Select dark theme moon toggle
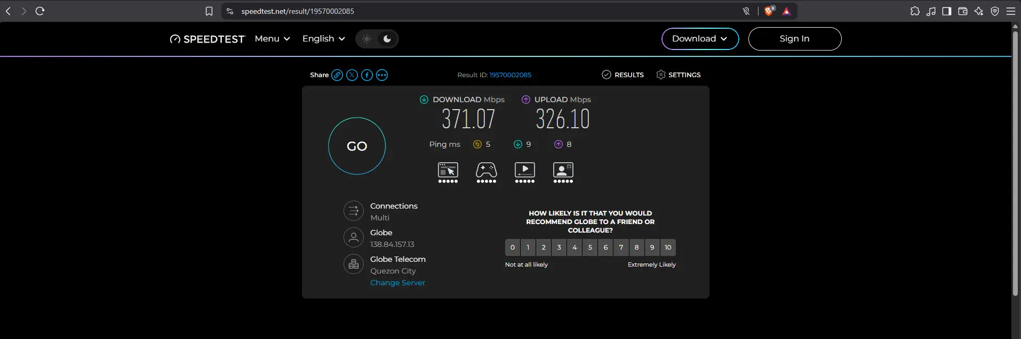 pos(387,39)
